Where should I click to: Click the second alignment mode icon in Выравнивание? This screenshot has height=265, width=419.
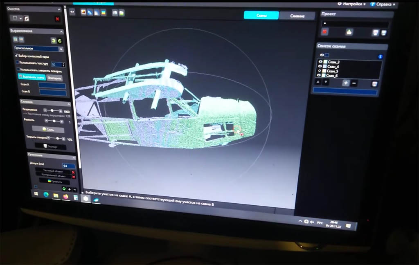21,40
